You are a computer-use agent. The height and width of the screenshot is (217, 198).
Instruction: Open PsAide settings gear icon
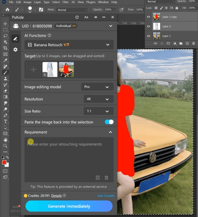(x=15, y=49)
